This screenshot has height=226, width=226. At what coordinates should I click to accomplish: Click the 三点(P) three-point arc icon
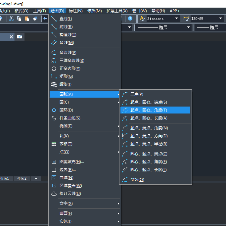click(x=125, y=94)
